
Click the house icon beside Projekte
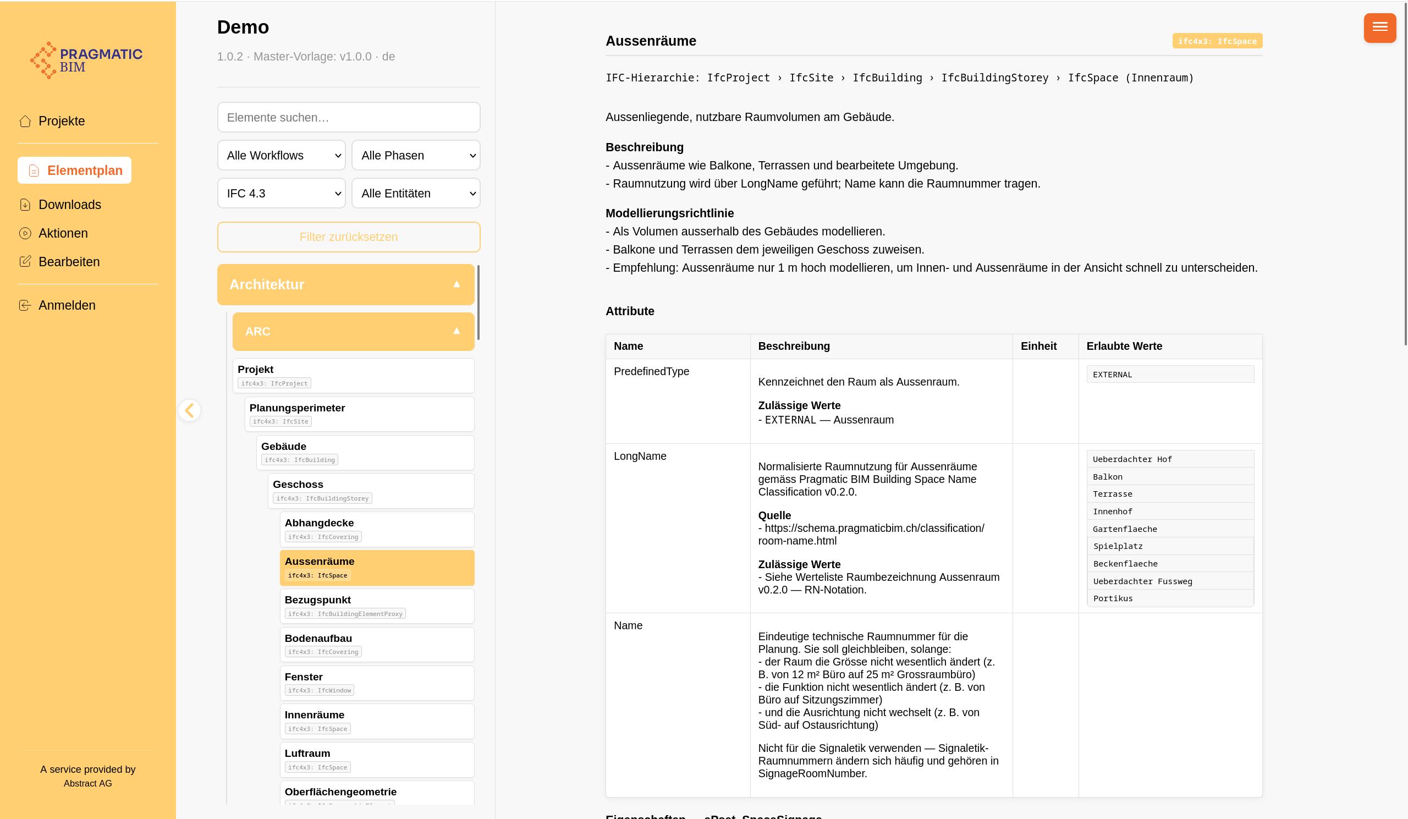click(25, 121)
